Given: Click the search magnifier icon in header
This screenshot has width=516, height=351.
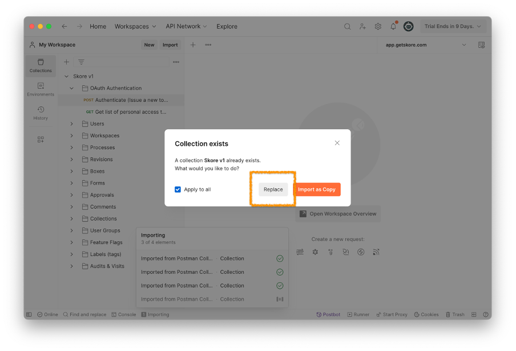Looking at the screenshot, I should pos(347,26).
